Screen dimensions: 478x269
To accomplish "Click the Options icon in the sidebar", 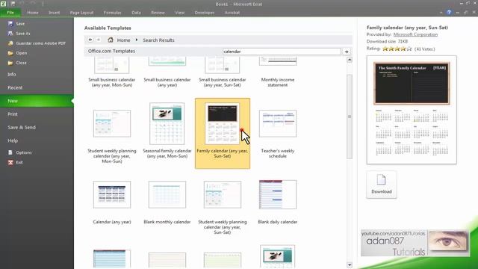I will coord(10,152).
